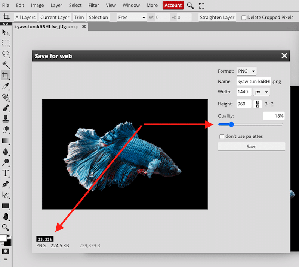
Task: Select the Eraser tool
Action: [x=6, y=130]
